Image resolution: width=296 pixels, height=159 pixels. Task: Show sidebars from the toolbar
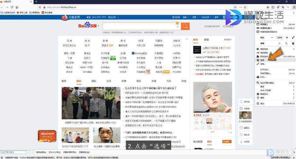click(273, 7)
